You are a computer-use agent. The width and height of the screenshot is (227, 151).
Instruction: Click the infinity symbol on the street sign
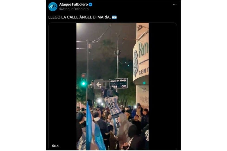point(124,86)
